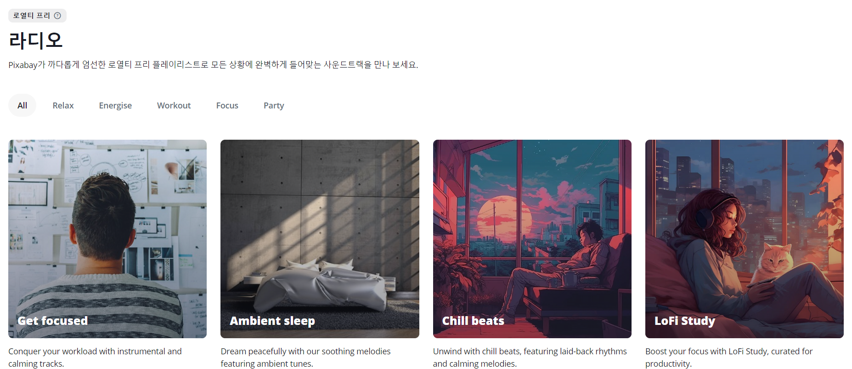Click the Boost your focus description
Screen dimensions: 852x369
tap(729, 358)
